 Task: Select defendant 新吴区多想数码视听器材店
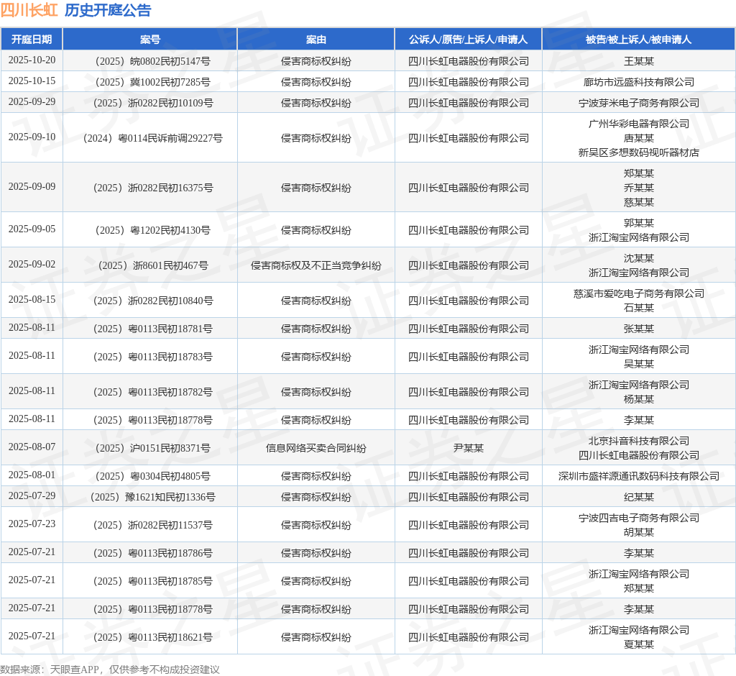[639, 152]
